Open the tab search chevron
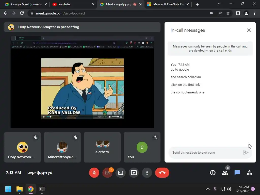This screenshot has height=195, width=260. pos(219,4)
